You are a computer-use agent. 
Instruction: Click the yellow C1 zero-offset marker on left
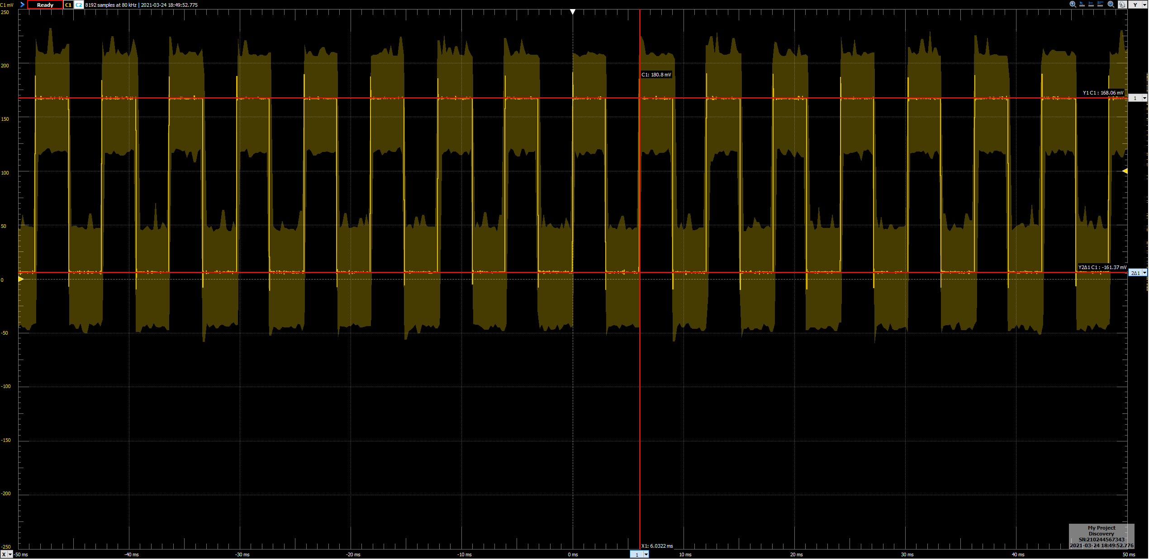[21, 279]
